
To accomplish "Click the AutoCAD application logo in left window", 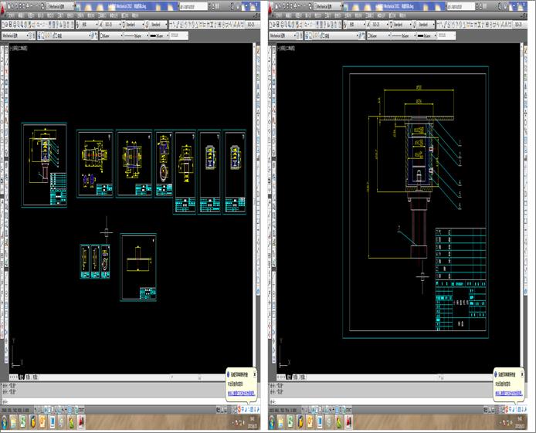I will (5, 5).
